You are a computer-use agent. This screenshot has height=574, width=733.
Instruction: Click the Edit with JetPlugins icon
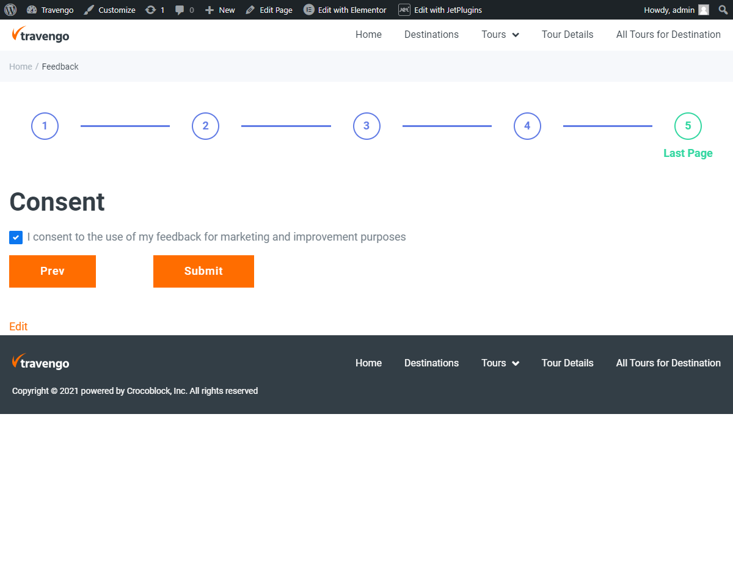pyautogui.click(x=405, y=10)
